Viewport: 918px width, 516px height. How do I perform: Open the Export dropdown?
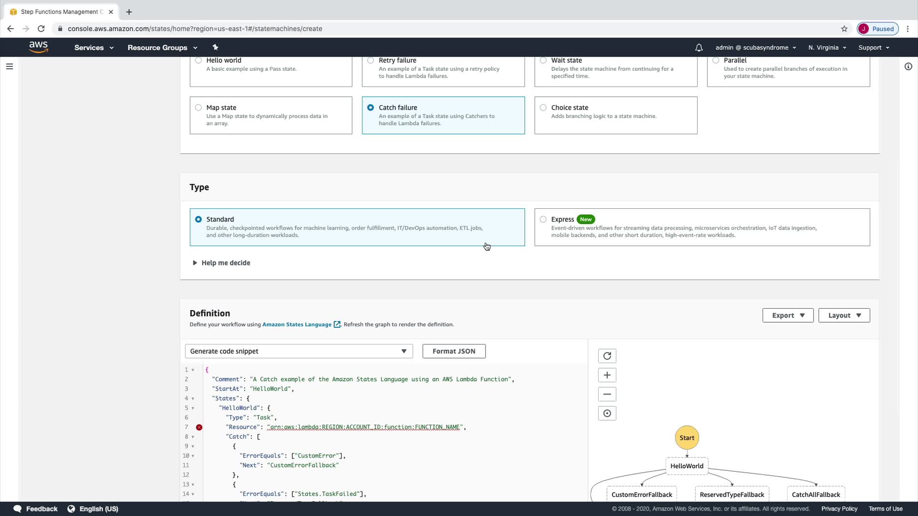[x=788, y=315]
